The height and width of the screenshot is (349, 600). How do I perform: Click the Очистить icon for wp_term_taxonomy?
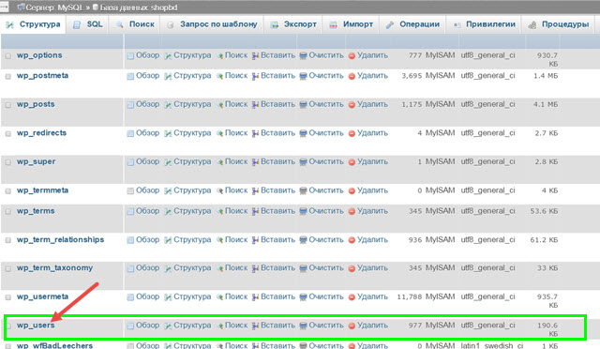tap(303, 268)
